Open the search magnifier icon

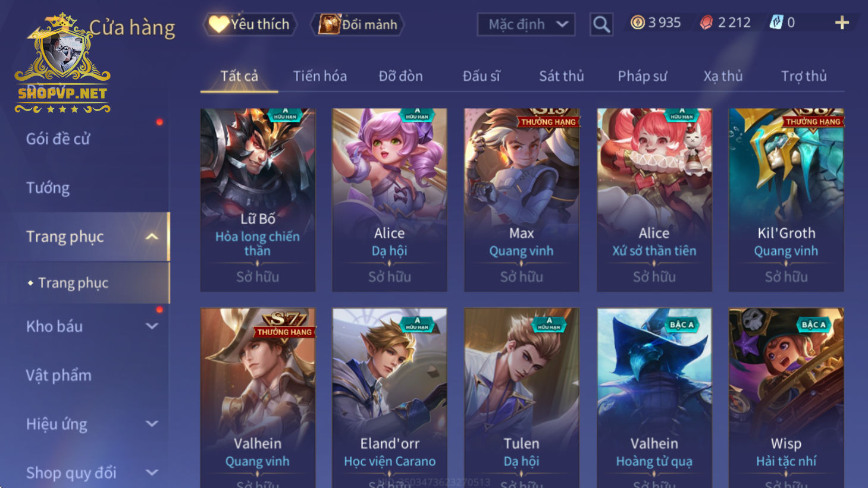(601, 24)
